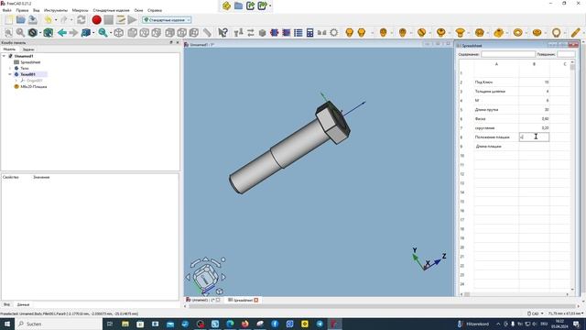The width and height of the screenshot is (586, 330).
Task: Create a new document with toolbar icon
Action: [x=9, y=20]
